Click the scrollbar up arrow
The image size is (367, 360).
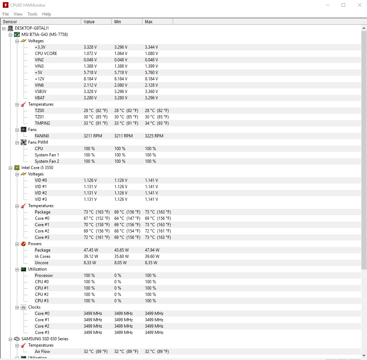click(x=364, y=28)
